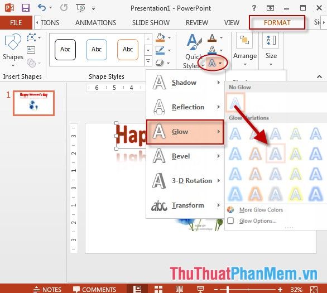Viewport: 327px width, 293px height.
Task: Start slide show from beginning icon
Action: [x=80, y=8]
